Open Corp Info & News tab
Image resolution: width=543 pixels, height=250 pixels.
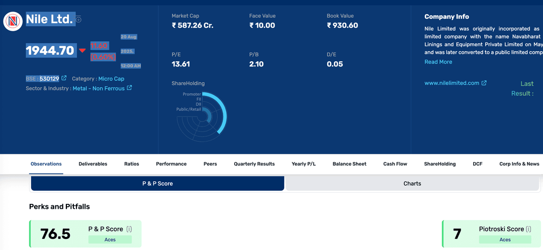click(519, 164)
